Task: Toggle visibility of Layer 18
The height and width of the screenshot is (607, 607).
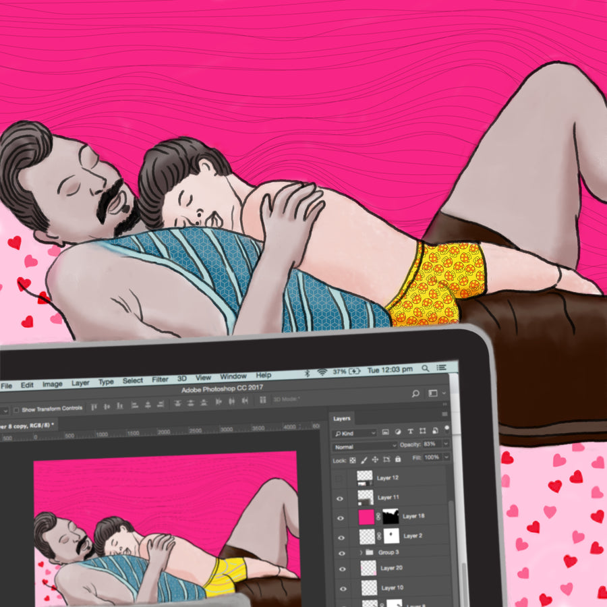Action: pos(340,518)
